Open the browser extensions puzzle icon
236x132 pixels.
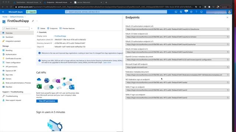209,7
